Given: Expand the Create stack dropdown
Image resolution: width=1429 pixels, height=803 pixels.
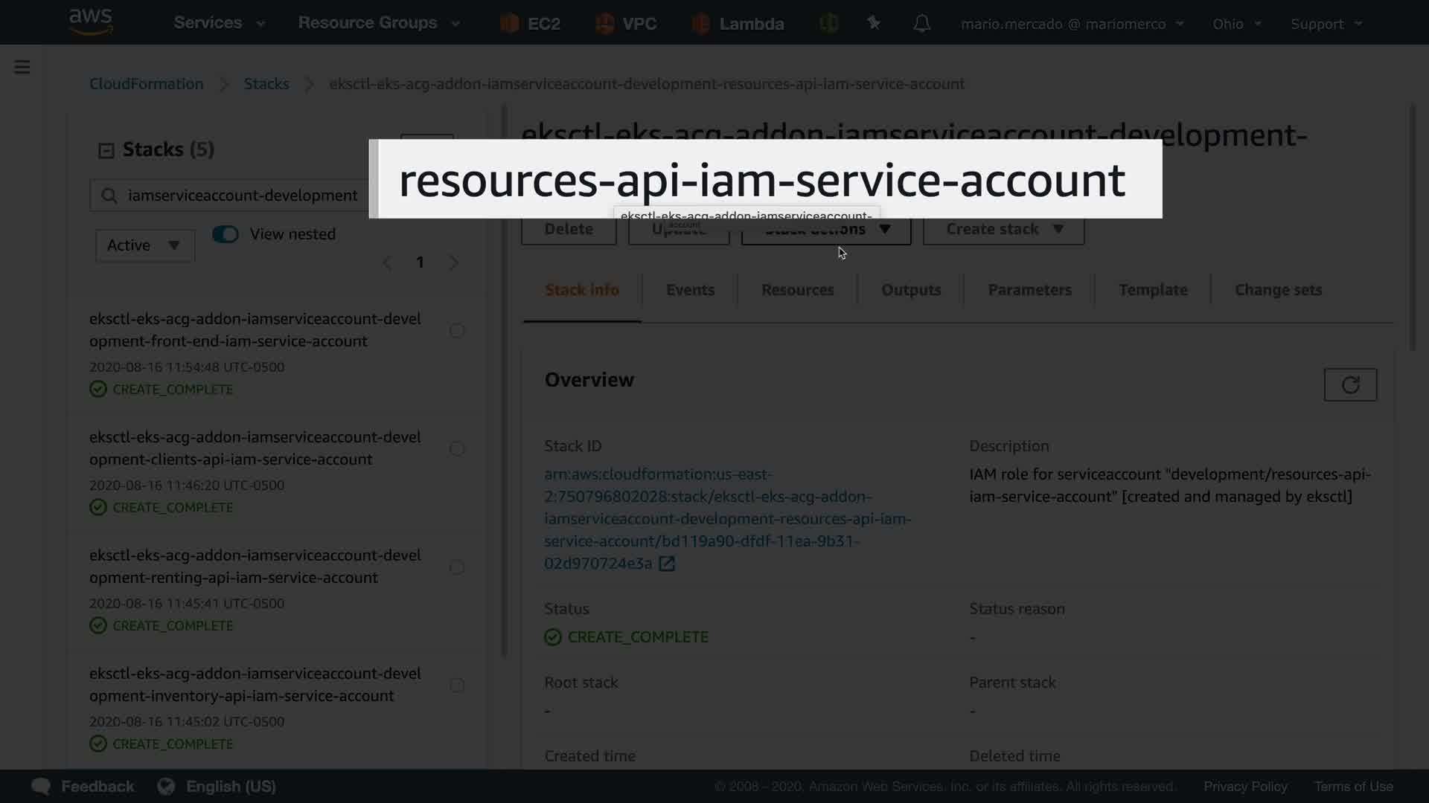Looking at the screenshot, I should [1003, 229].
